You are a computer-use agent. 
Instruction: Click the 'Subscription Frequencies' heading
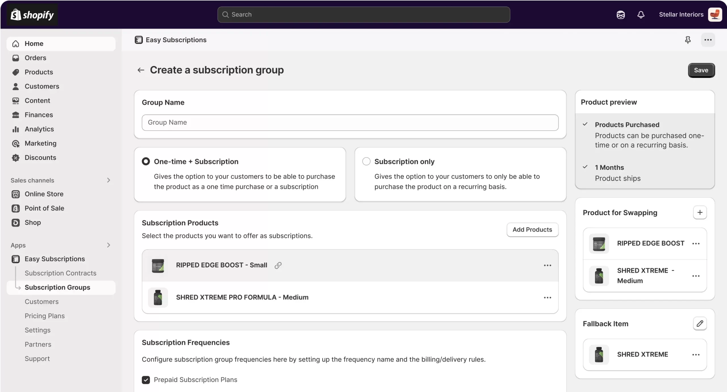(x=186, y=342)
